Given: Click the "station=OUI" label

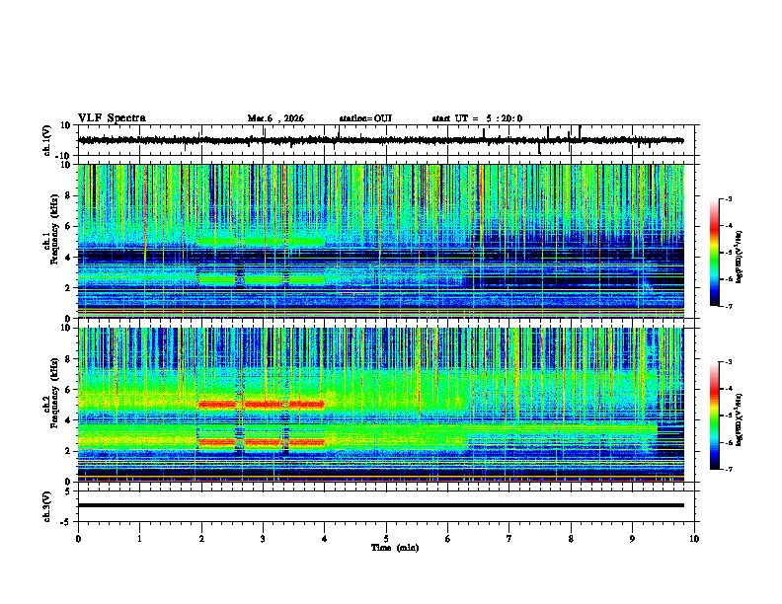Looking at the screenshot, I should (365, 118).
